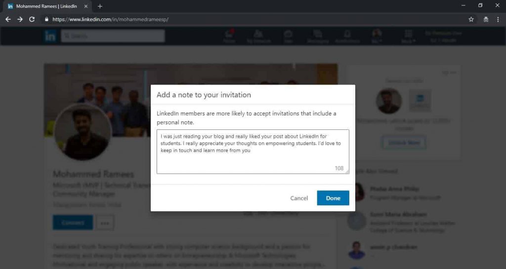Click the 'Add a note to your invitation' heading
Viewport: 506px width, 269px height.
point(204,95)
